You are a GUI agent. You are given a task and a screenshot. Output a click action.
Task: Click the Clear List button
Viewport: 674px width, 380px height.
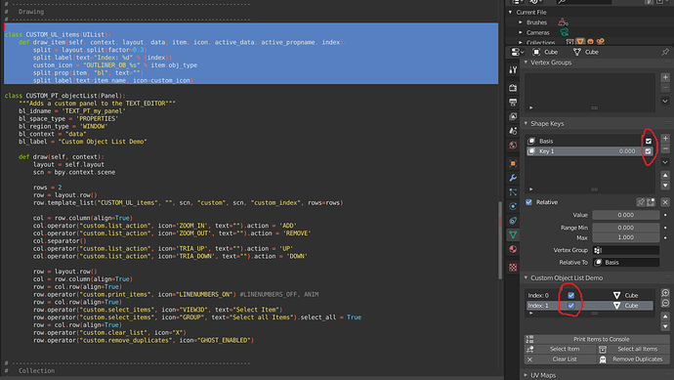(x=560, y=359)
